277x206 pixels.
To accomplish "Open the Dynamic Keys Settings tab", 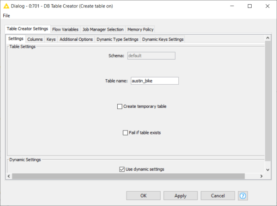I will [x=163, y=39].
